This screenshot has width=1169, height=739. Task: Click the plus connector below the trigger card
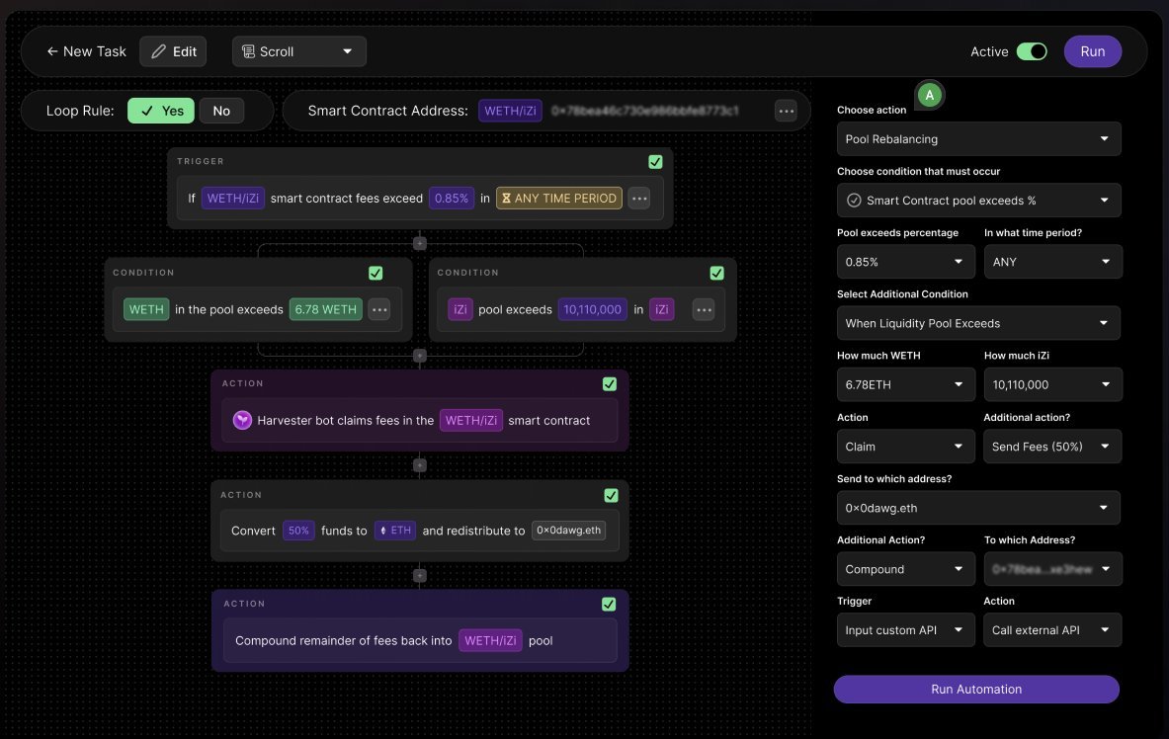coord(419,242)
